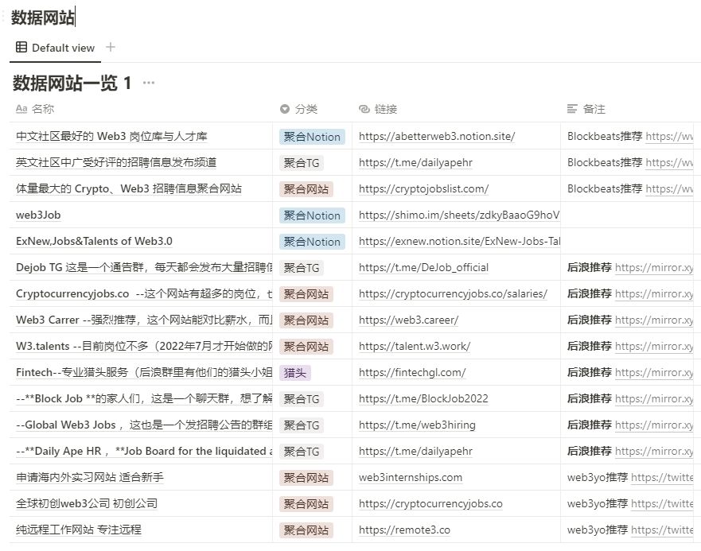
Task: Open row 全球初创web3公司 初创公司
Action: tap(87, 503)
